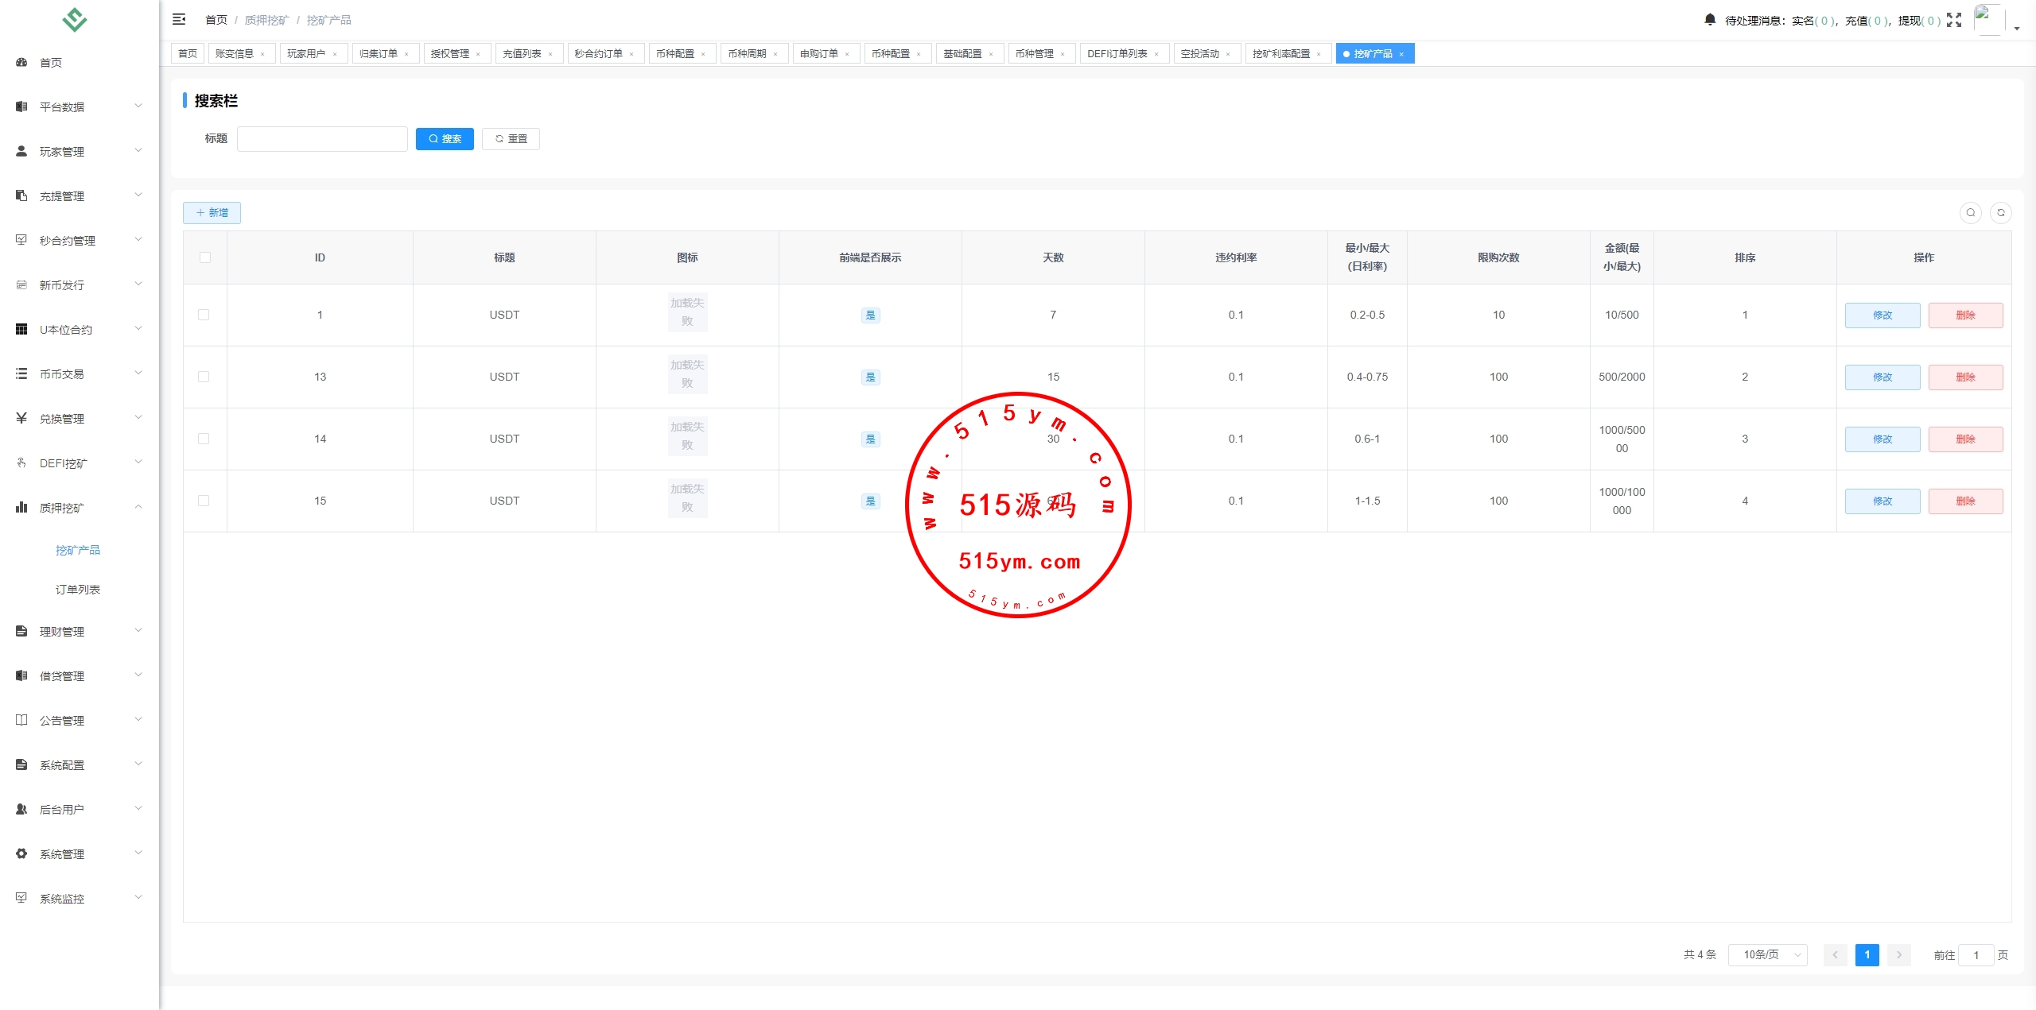Check the checkbox for row ID 13
The image size is (2036, 1010).
click(204, 377)
